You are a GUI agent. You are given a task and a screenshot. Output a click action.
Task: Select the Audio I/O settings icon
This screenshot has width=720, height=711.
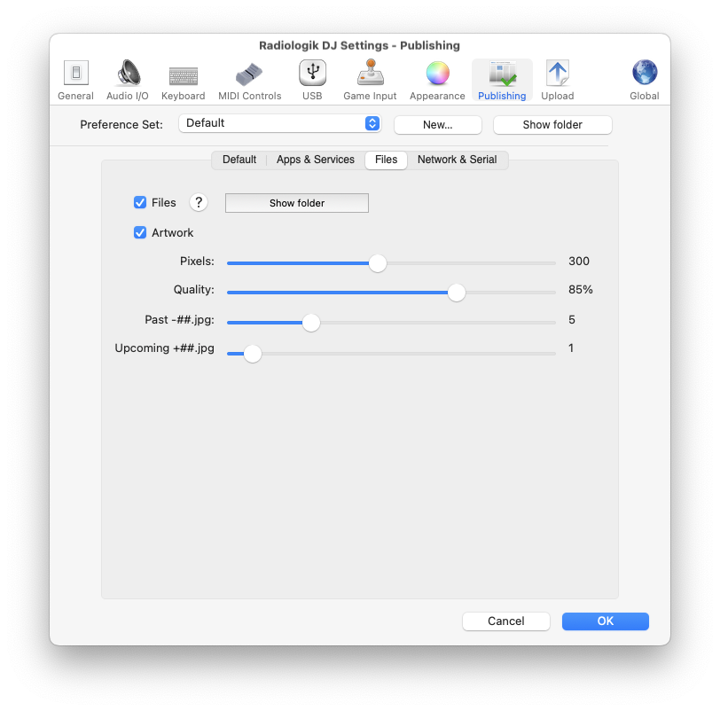coord(127,73)
